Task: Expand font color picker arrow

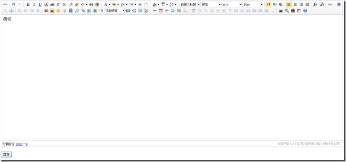Action: pos(109,4)
